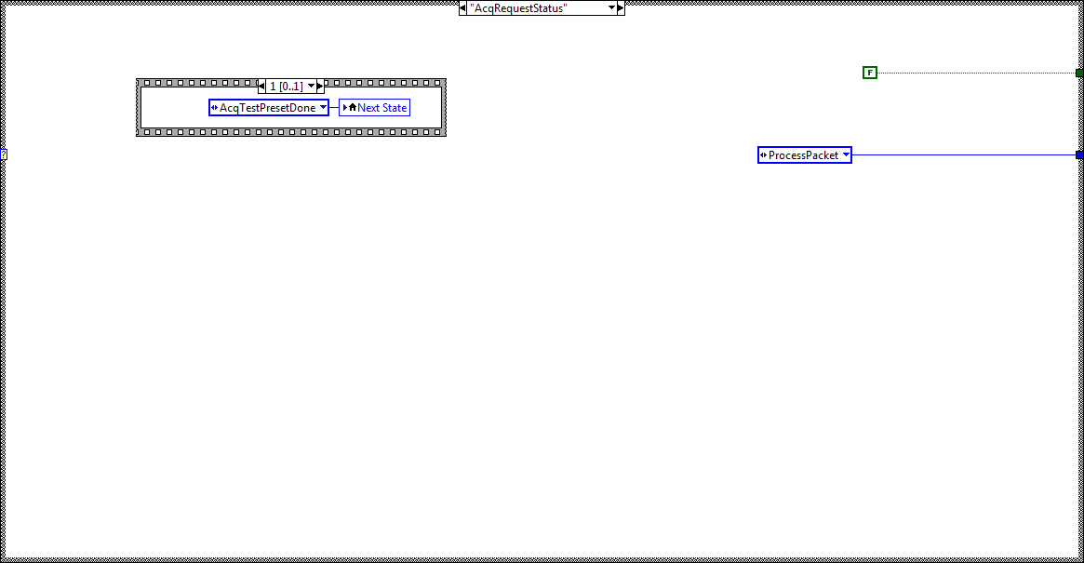Click the left decrement arrow on the case selector
Screen dimensions: 1084x563
pyautogui.click(x=463, y=7)
